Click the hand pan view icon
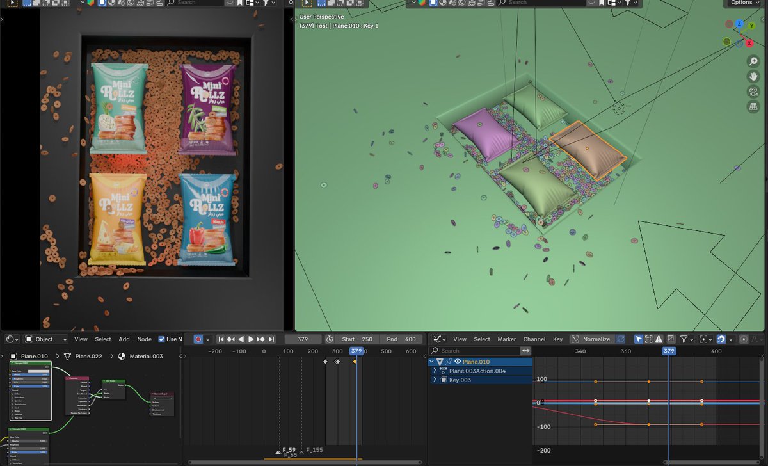This screenshot has width=768, height=466. pyautogui.click(x=753, y=77)
